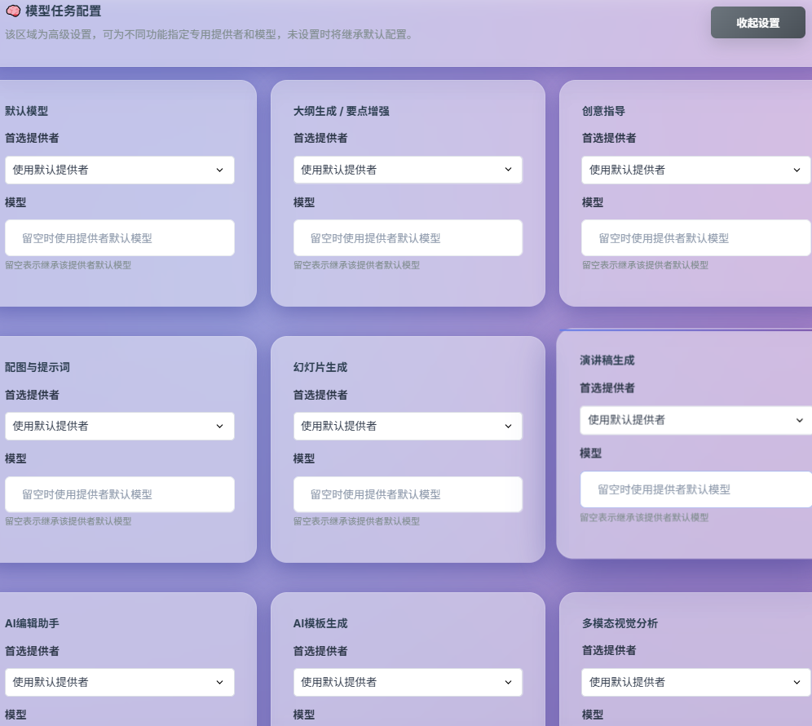Open provider dropdown in 配图与提示词 card

tap(120, 426)
